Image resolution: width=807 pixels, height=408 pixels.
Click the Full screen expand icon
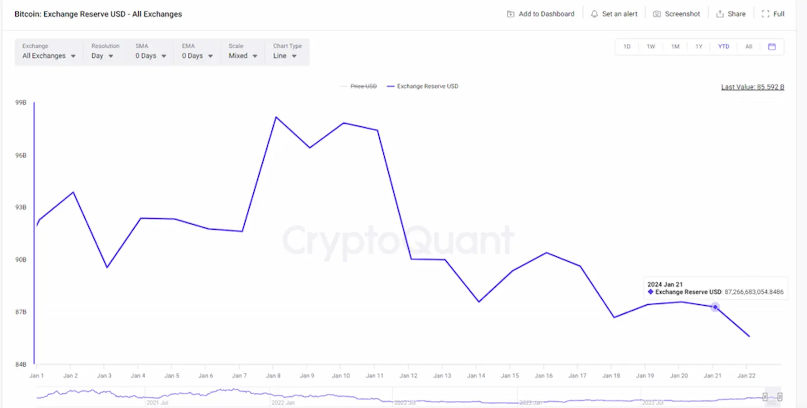(765, 14)
